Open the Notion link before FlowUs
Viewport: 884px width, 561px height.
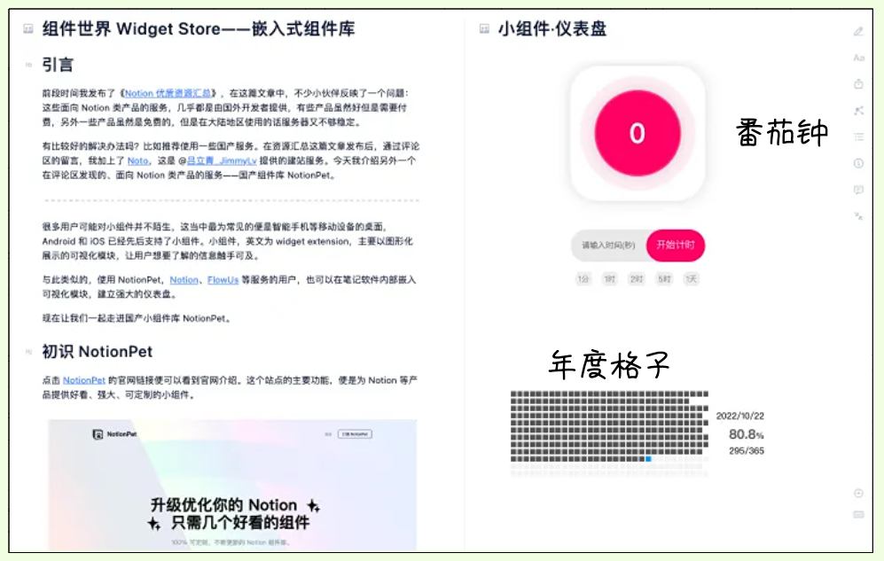184,280
